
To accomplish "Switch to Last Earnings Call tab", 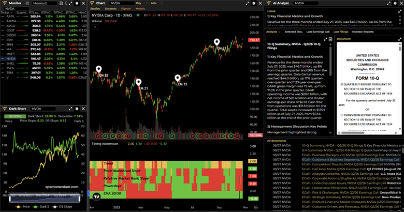I will [318, 32].
